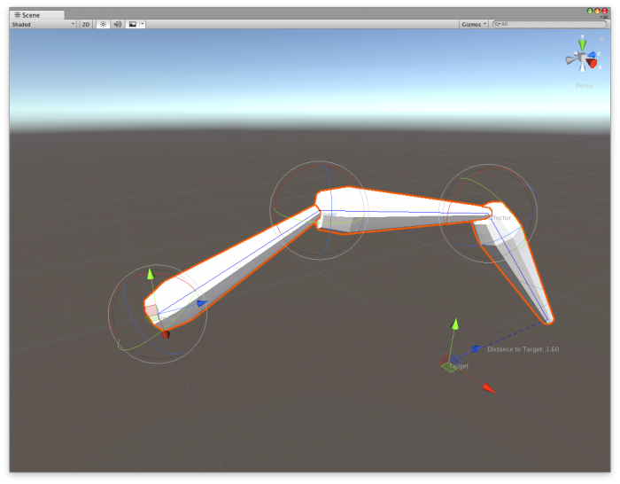Click the Target label in scene

458,366
